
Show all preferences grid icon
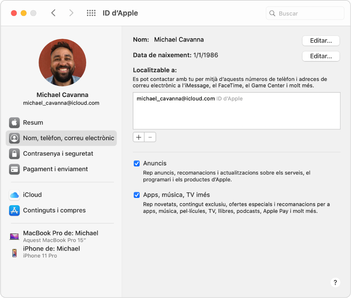tap(91, 13)
